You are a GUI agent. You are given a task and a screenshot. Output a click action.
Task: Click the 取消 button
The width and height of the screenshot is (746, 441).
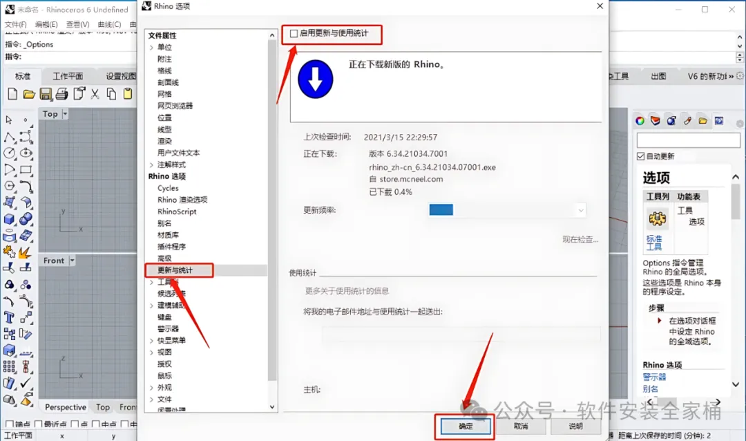(x=521, y=426)
